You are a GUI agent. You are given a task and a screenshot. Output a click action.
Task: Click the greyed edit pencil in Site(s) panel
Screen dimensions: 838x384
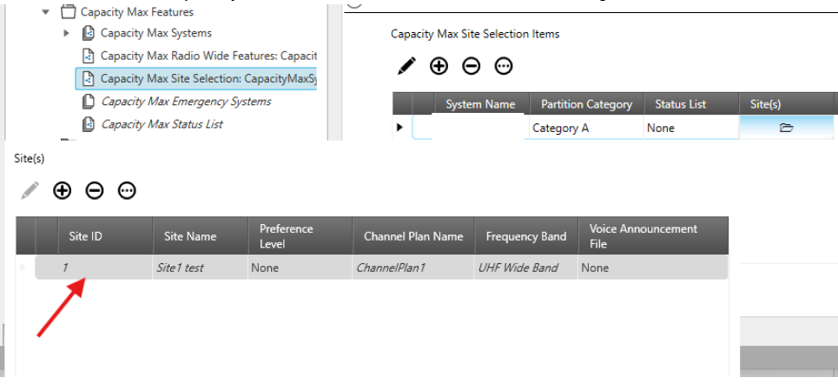[x=30, y=190]
